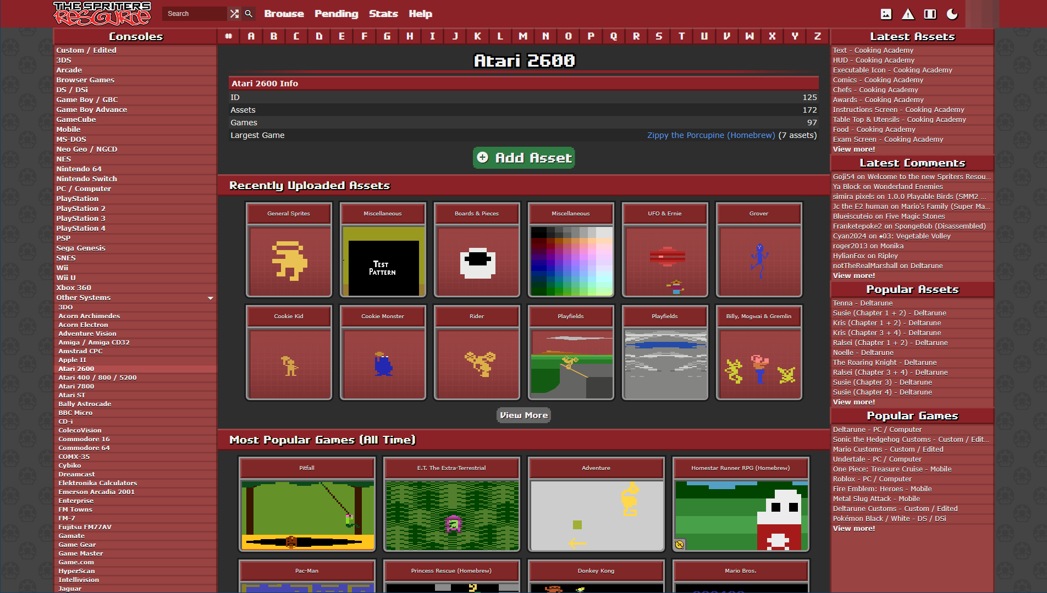1047x593 pixels.
Task: Open the Browse menu
Action: coord(284,14)
